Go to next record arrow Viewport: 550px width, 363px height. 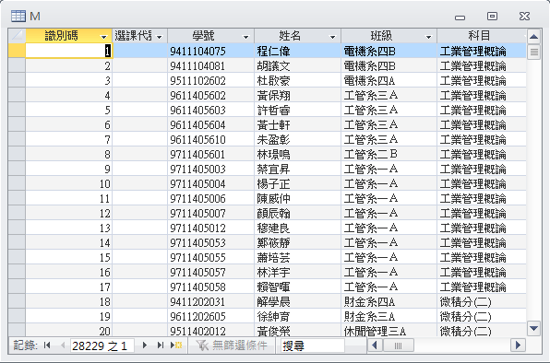tap(145, 345)
